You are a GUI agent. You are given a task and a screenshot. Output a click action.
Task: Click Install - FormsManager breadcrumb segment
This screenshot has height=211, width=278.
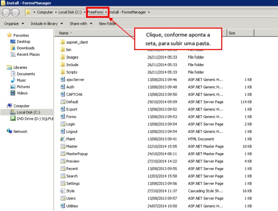[x=127, y=12]
